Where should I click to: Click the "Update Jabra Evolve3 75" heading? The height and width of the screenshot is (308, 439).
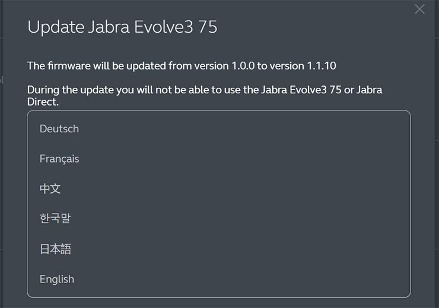[122, 27]
